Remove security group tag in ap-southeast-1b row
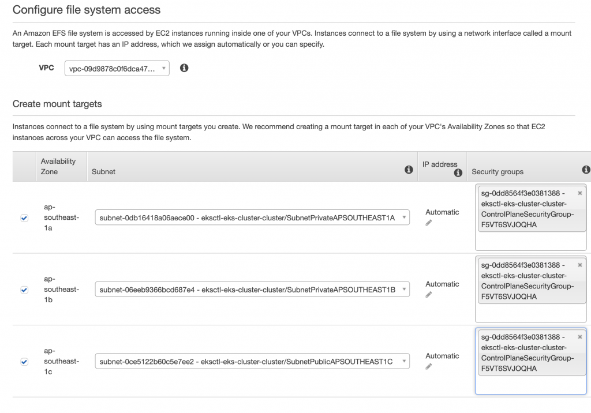This screenshot has width=591, height=413. coord(579,265)
